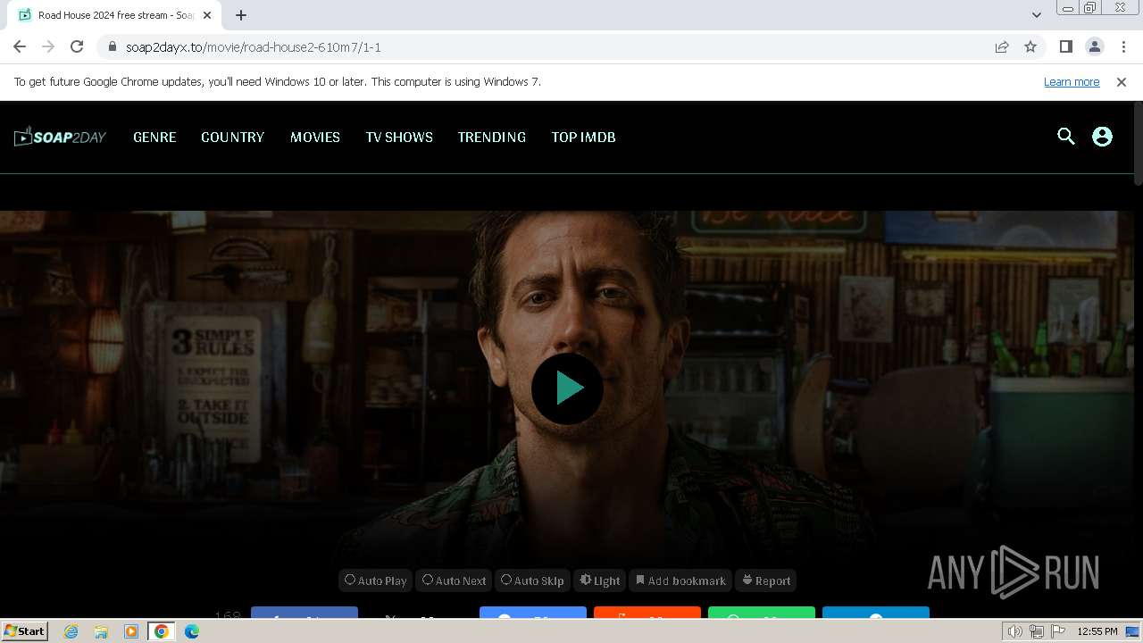Select the Road House 2024 tab
Image resolution: width=1143 pixels, height=643 pixels.
(x=116, y=15)
